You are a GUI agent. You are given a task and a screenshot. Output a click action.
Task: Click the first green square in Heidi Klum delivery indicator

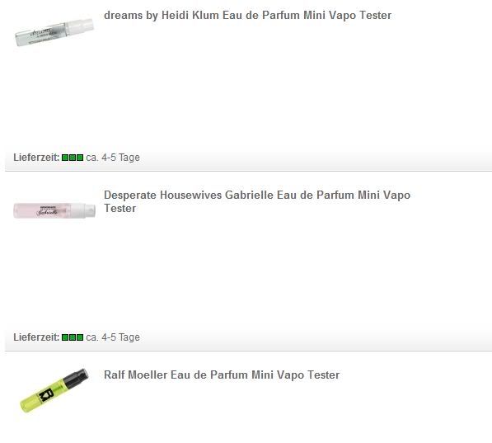pyautogui.click(x=65, y=158)
